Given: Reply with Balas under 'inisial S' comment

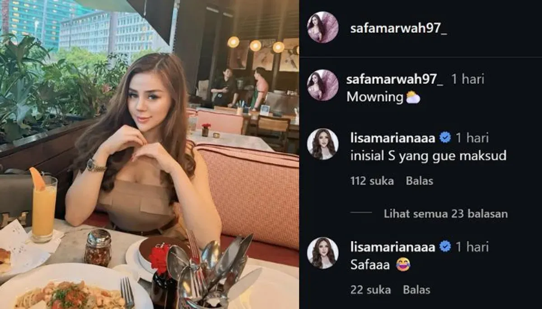Looking at the screenshot, I should [x=419, y=181].
